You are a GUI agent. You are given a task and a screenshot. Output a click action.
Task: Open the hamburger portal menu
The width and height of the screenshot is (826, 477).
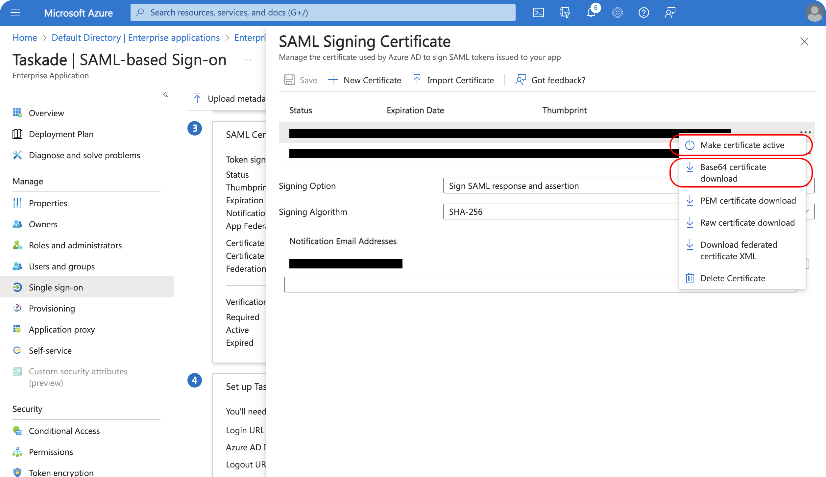pyautogui.click(x=15, y=13)
